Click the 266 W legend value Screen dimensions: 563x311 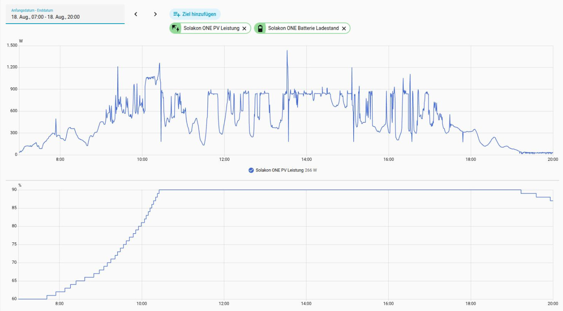click(311, 170)
